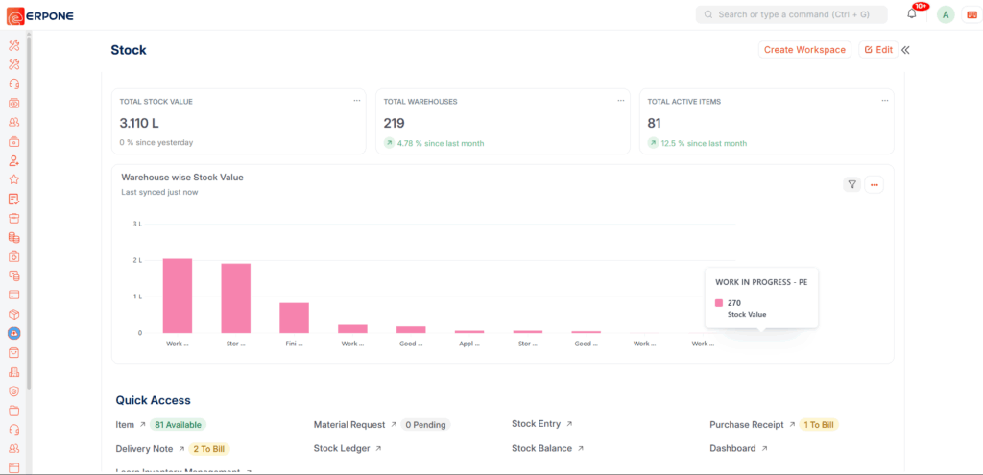Select the highlighted Stock icon in sidebar
The height and width of the screenshot is (475, 983).
13,334
